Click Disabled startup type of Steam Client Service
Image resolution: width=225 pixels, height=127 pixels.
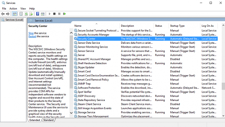pyautogui.click(x=175, y=104)
